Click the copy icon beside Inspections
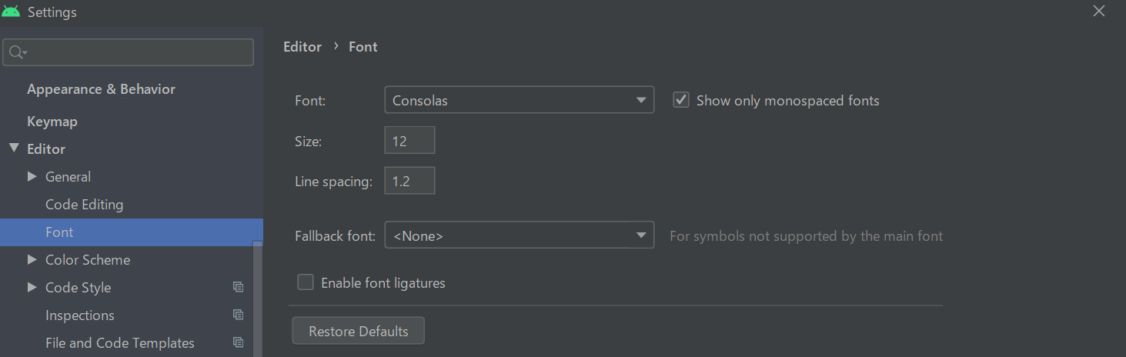Image resolution: width=1126 pixels, height=357 pixels. click(x=239, y=315)
